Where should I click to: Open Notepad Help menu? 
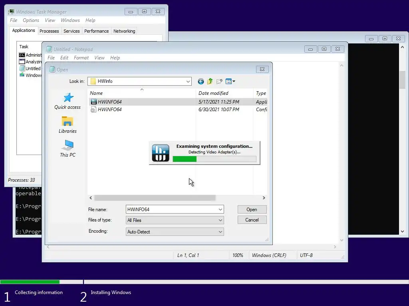click(115, 58)
